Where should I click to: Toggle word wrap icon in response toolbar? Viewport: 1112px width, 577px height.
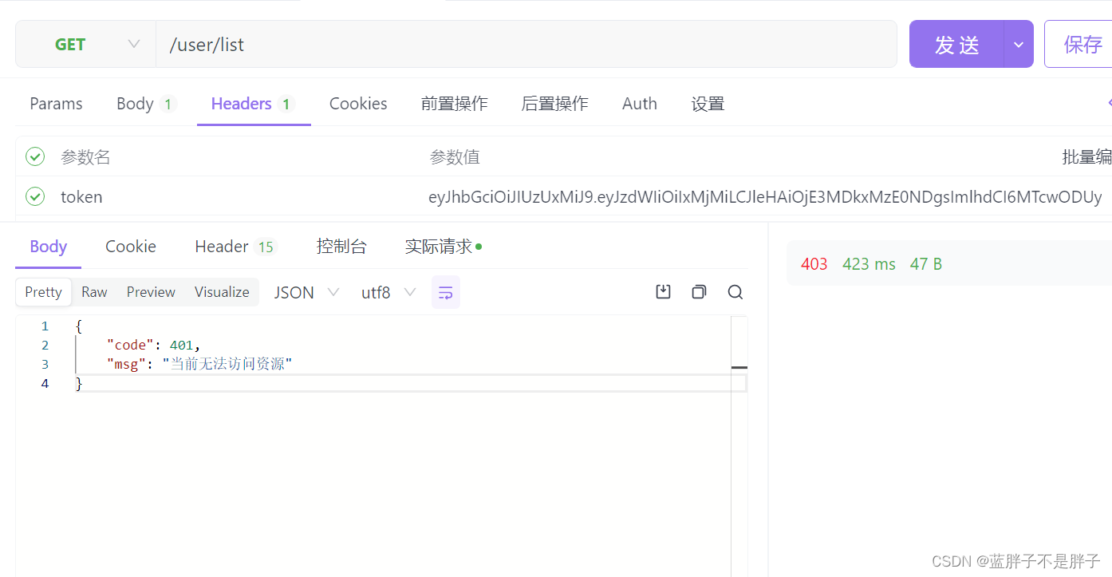click(446, 292)
